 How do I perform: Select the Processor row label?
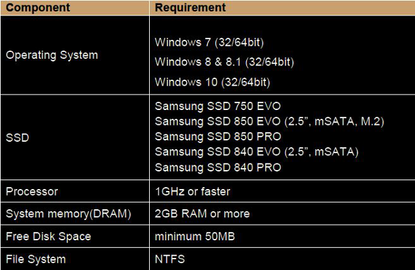32,192
